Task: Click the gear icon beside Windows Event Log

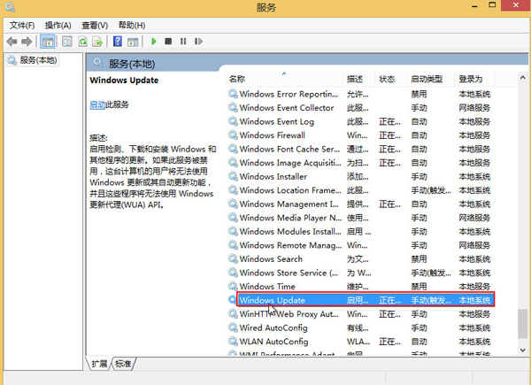Action: (233, 121)
